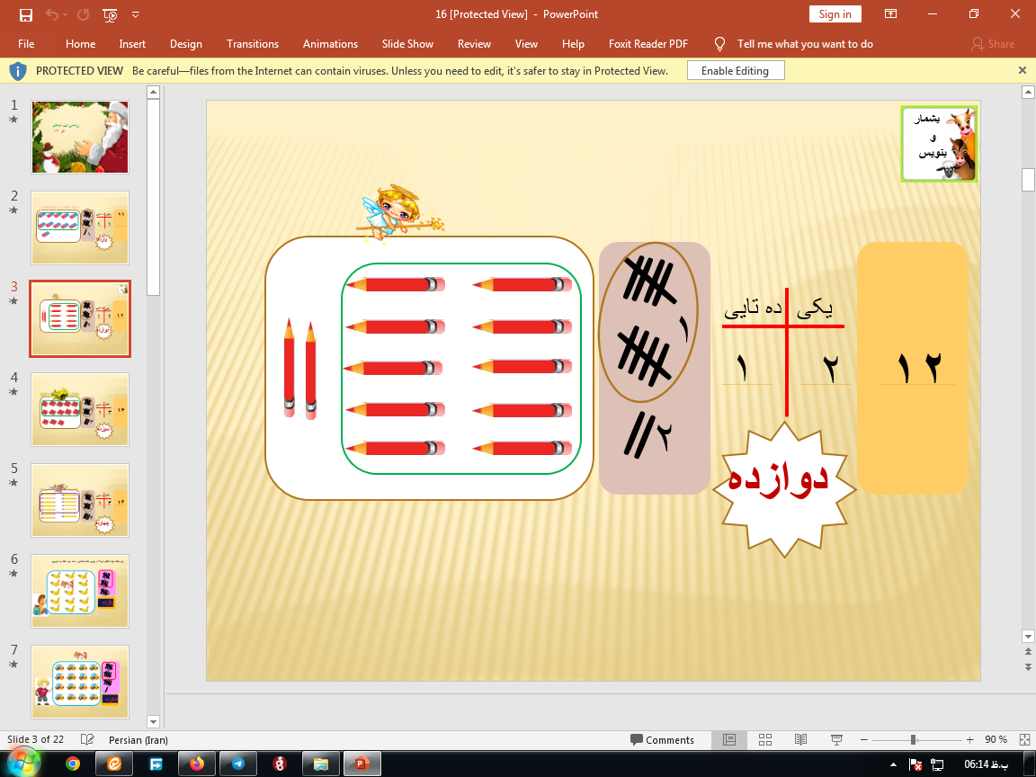
Task: Open the File menu
Action: tap(26, 43)
